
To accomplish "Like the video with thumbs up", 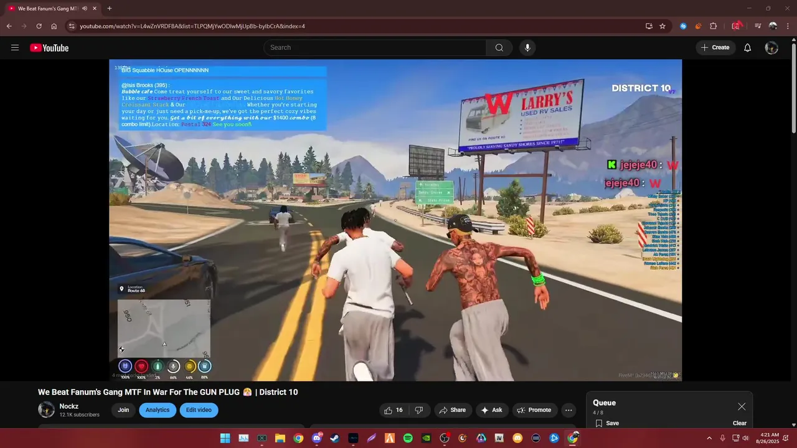I will pyautogui.click(x=393, y=410).
